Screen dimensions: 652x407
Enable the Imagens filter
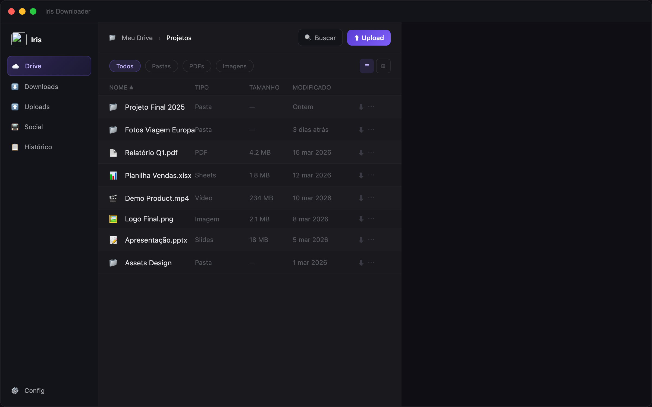click(x=234, y=66)
